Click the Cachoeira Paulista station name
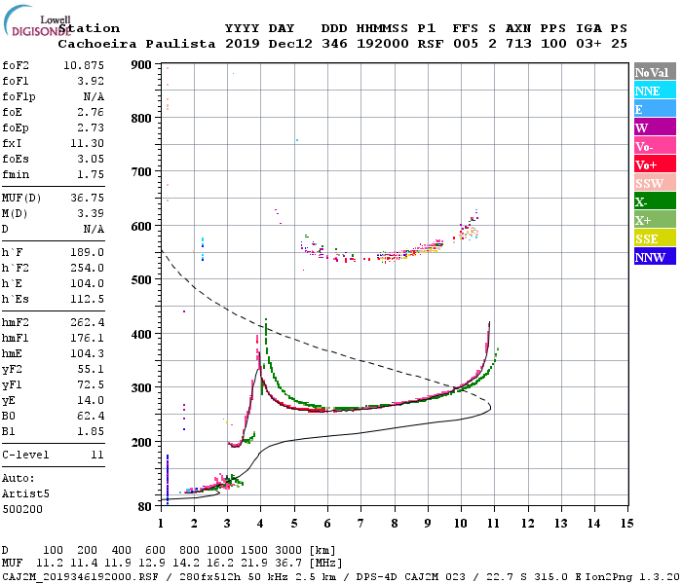This screenshot has width=682, height=584. click(x=136, y=44)
